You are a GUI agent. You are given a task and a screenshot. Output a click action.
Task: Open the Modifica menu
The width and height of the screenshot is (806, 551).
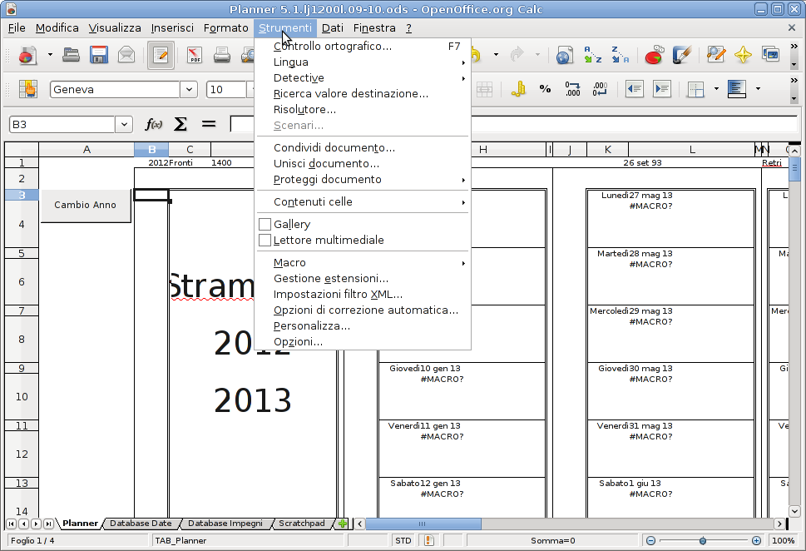tap(57, 27)
